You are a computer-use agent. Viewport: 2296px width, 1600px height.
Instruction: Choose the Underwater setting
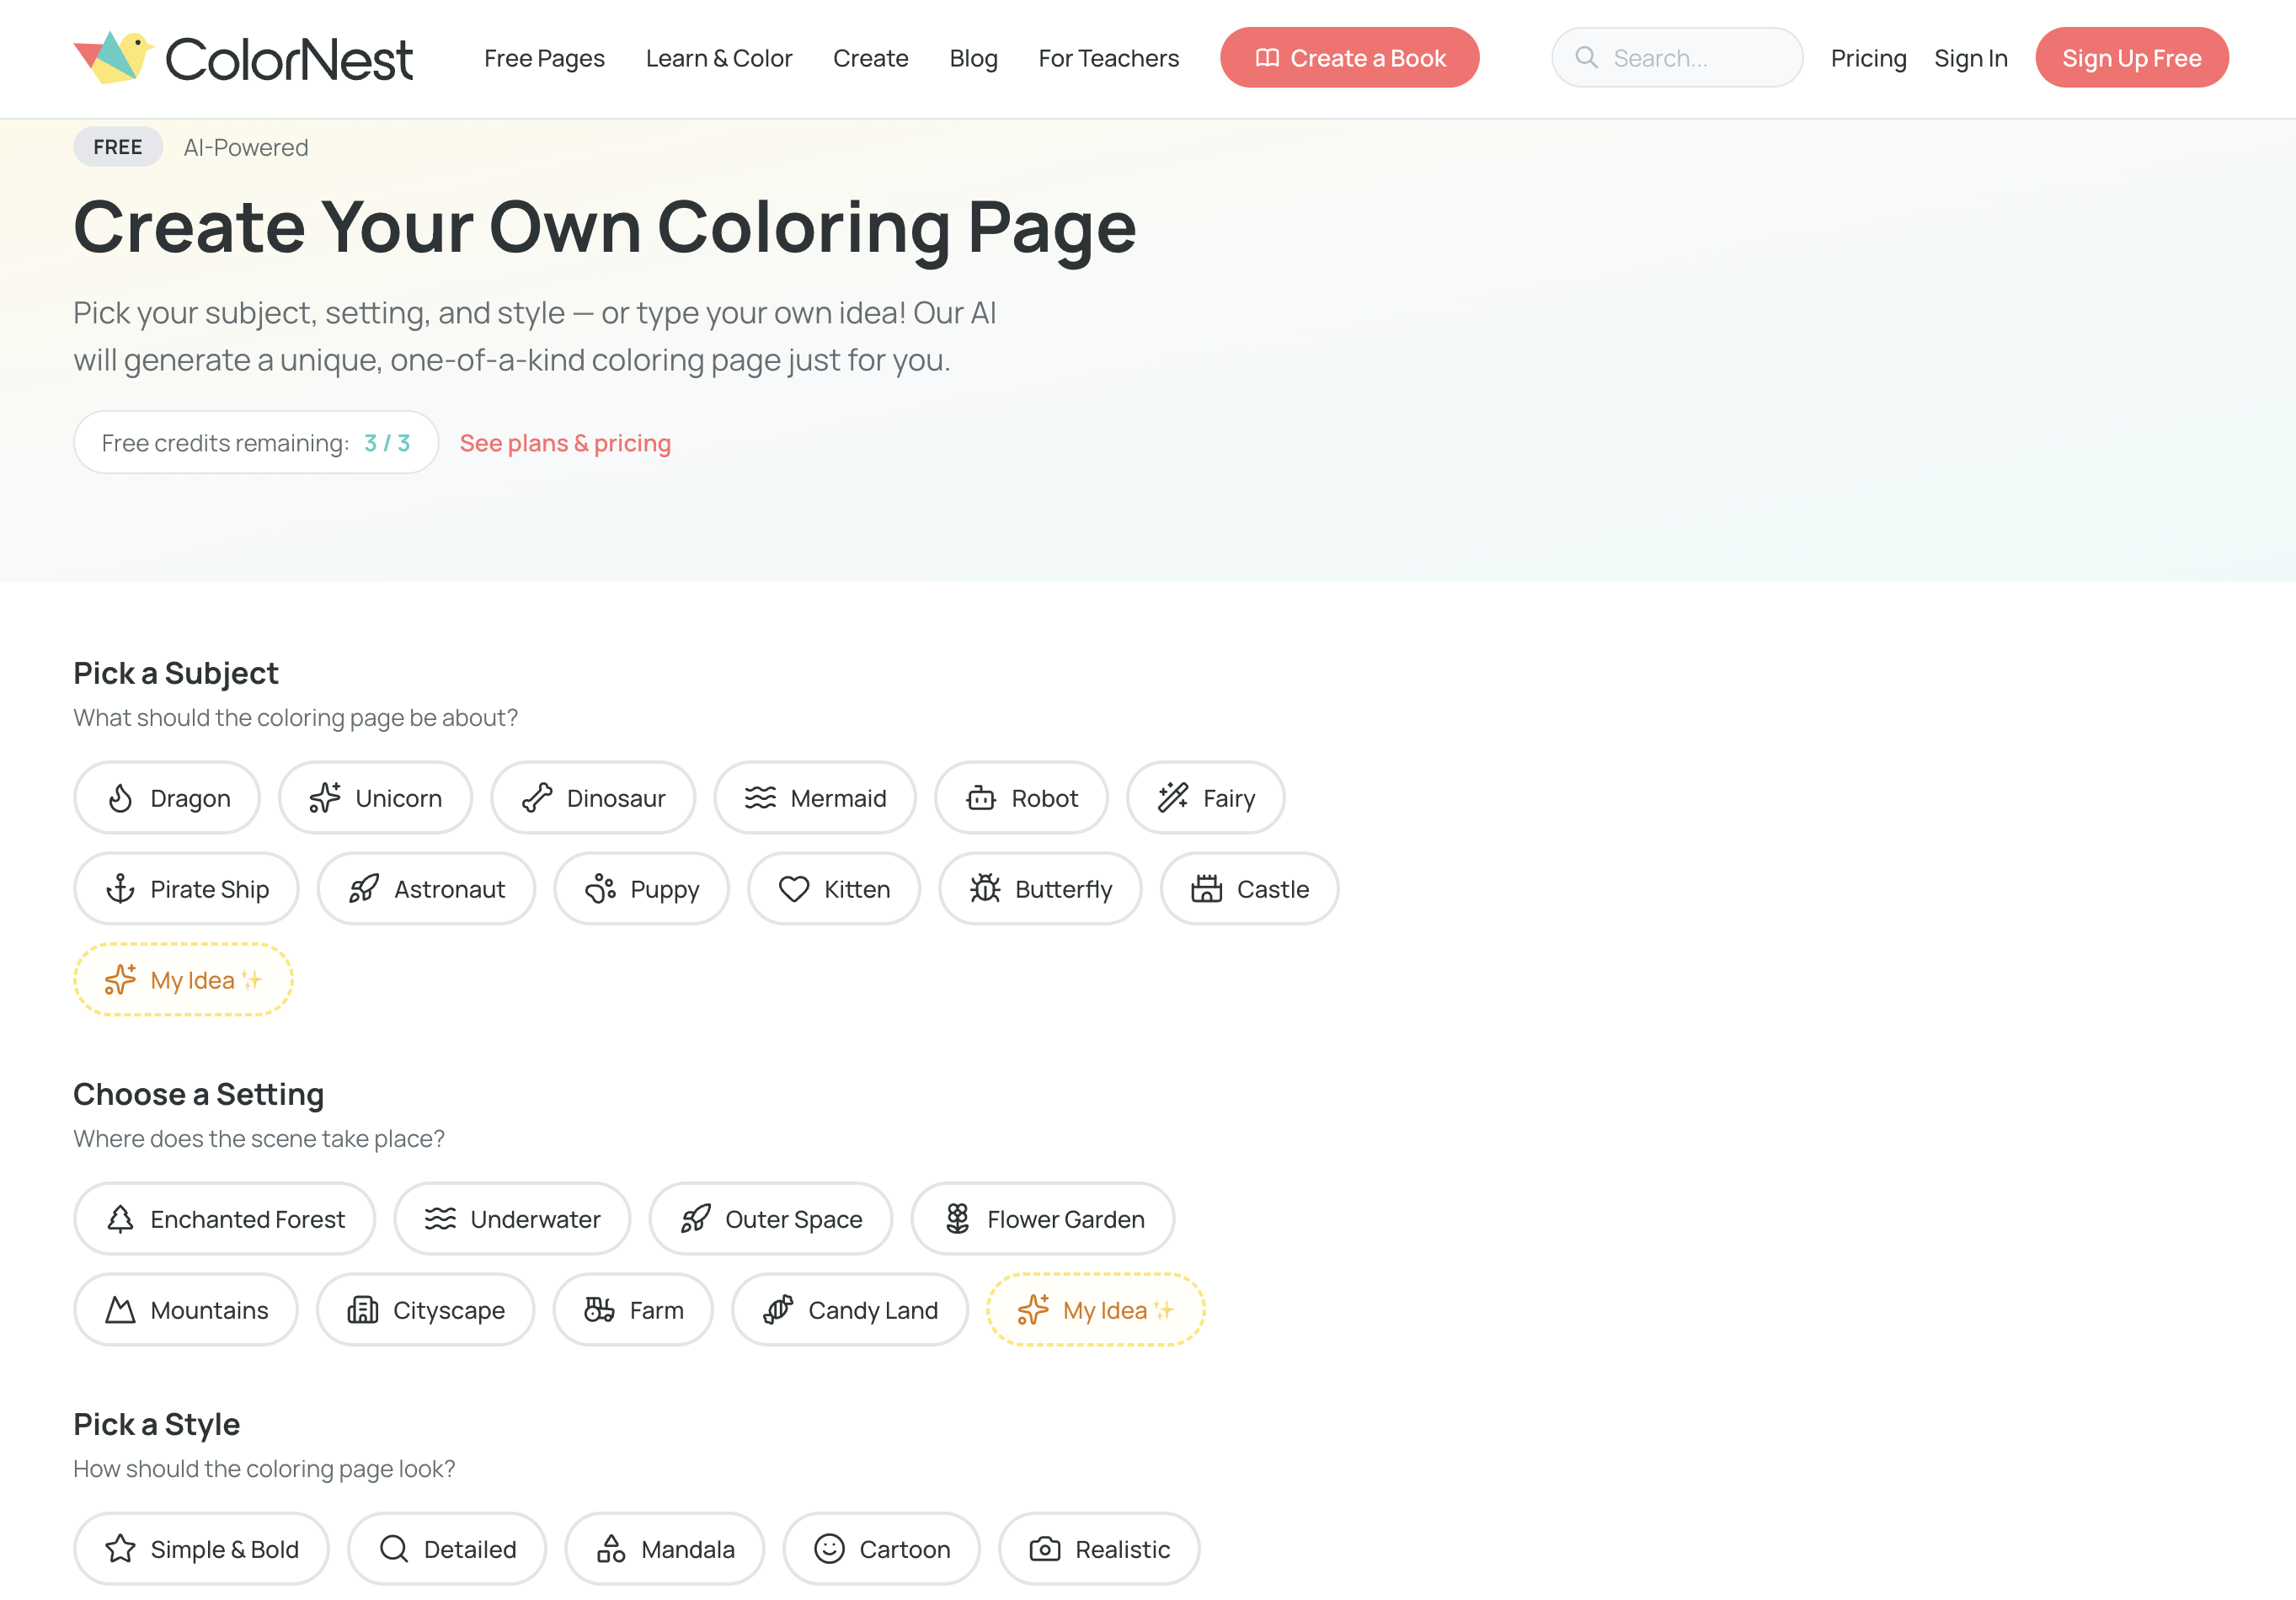512,1218
